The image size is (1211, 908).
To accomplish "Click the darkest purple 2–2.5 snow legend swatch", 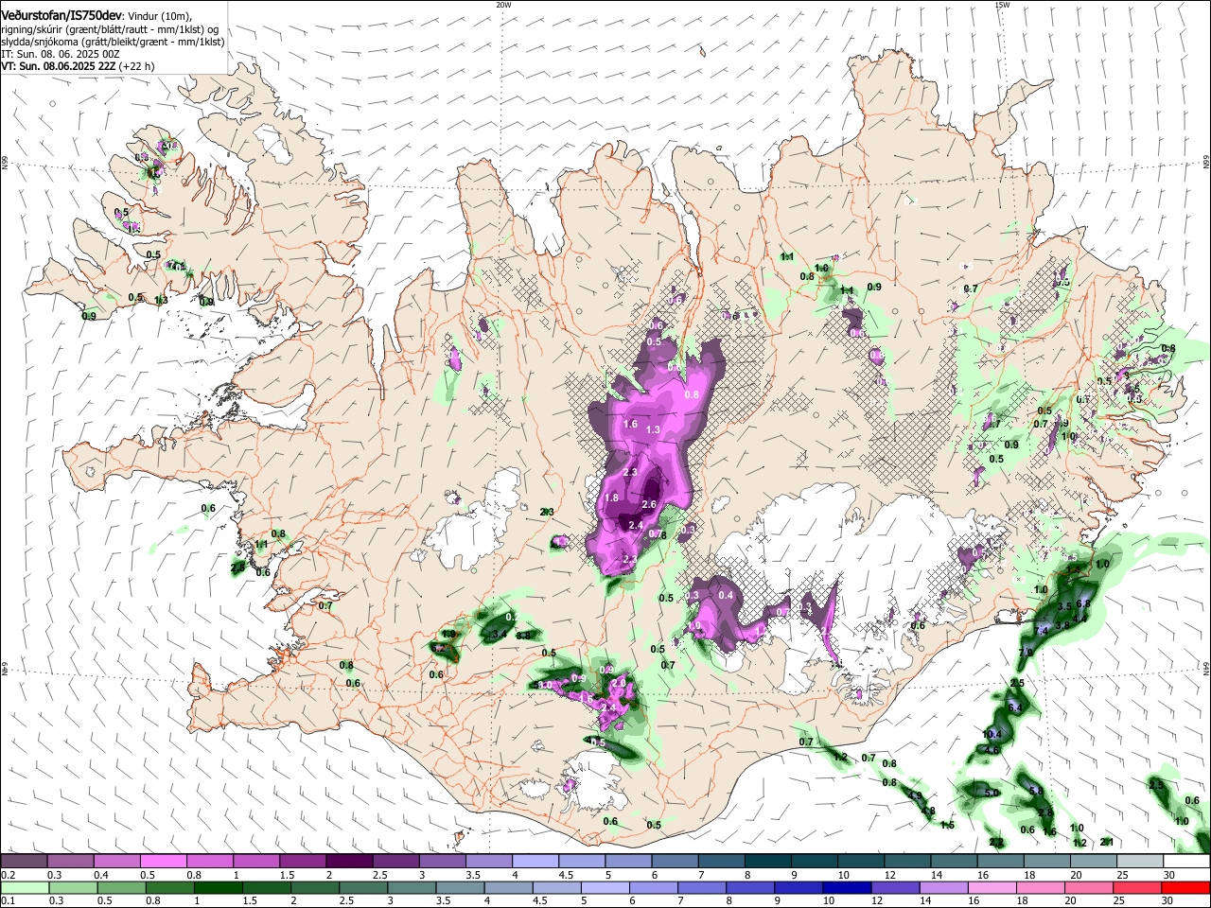I will (348, 862).
